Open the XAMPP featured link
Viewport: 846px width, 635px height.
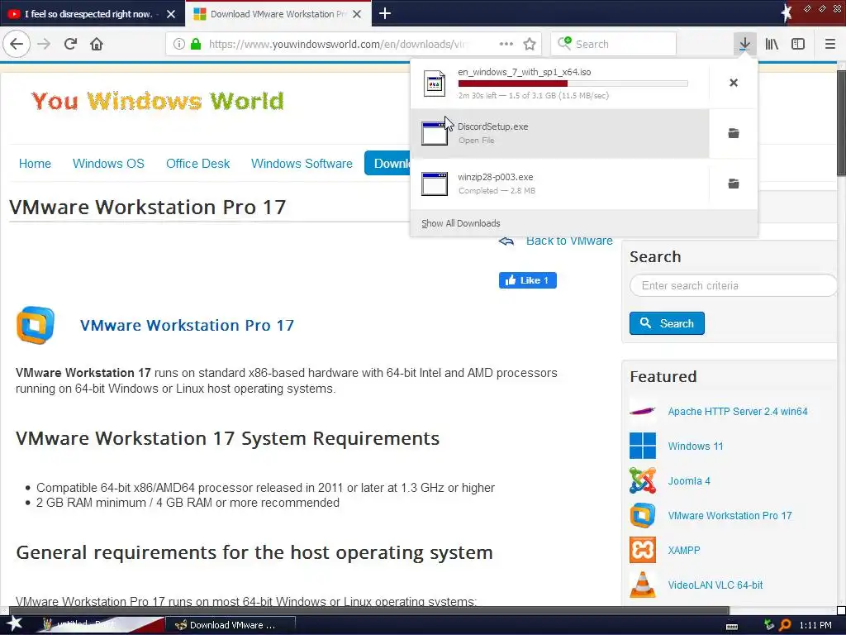tap(683, 550)
